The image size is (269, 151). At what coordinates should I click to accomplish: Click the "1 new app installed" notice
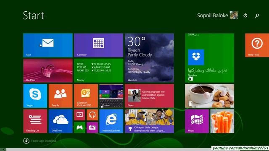tap(43, 141)
